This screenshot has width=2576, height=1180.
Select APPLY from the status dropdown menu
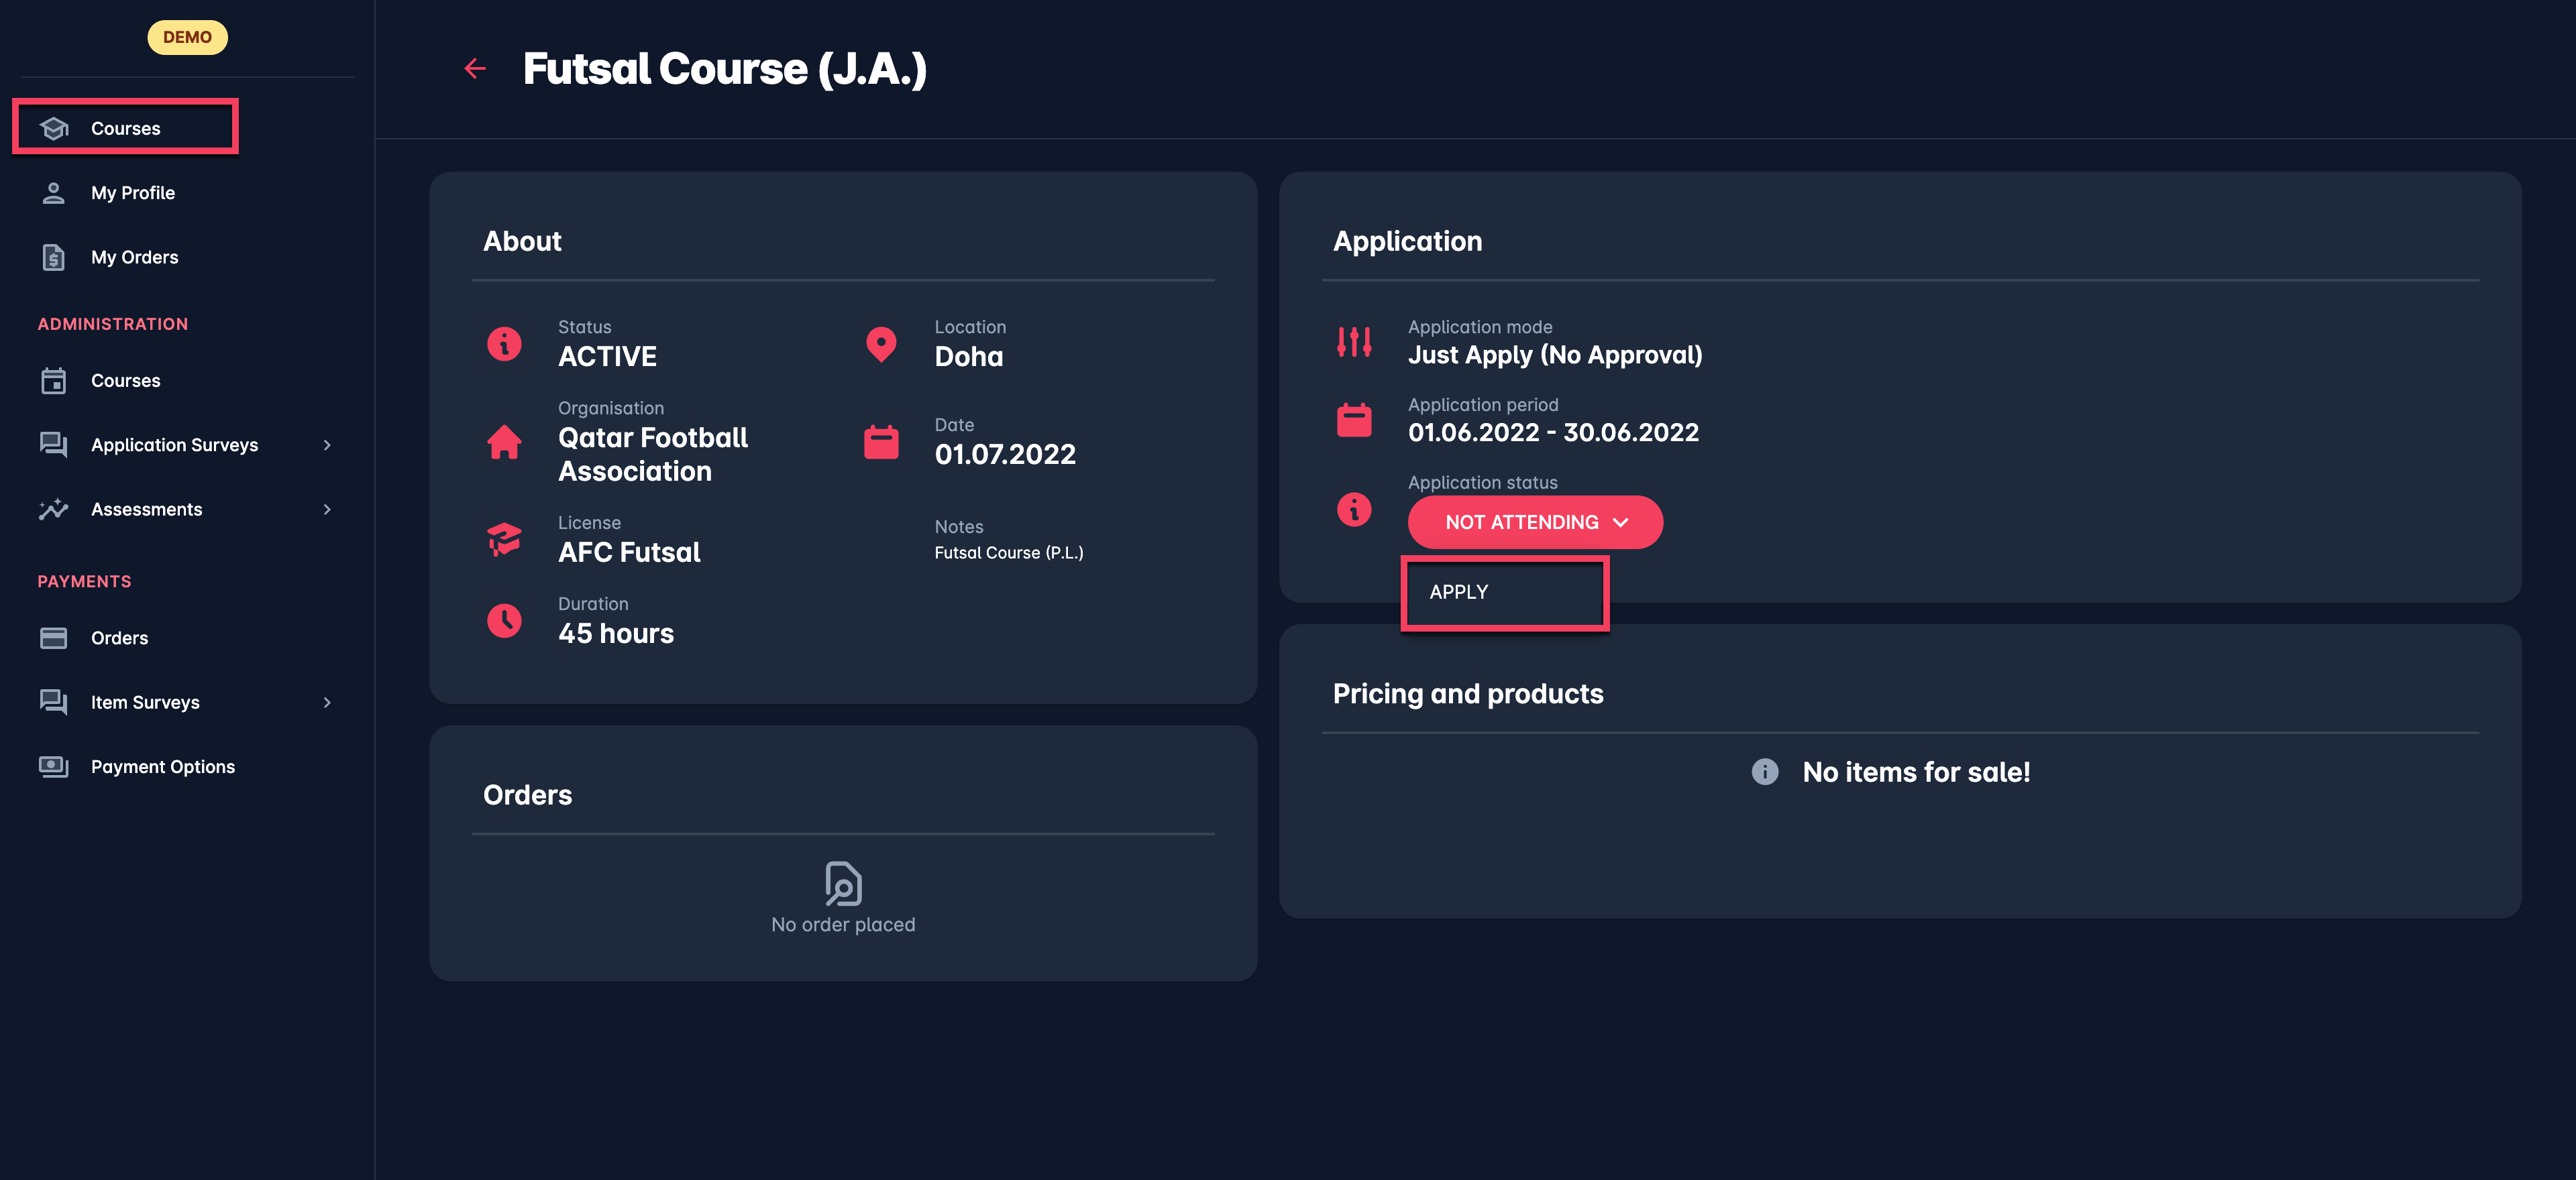[x=1504, y=593]
